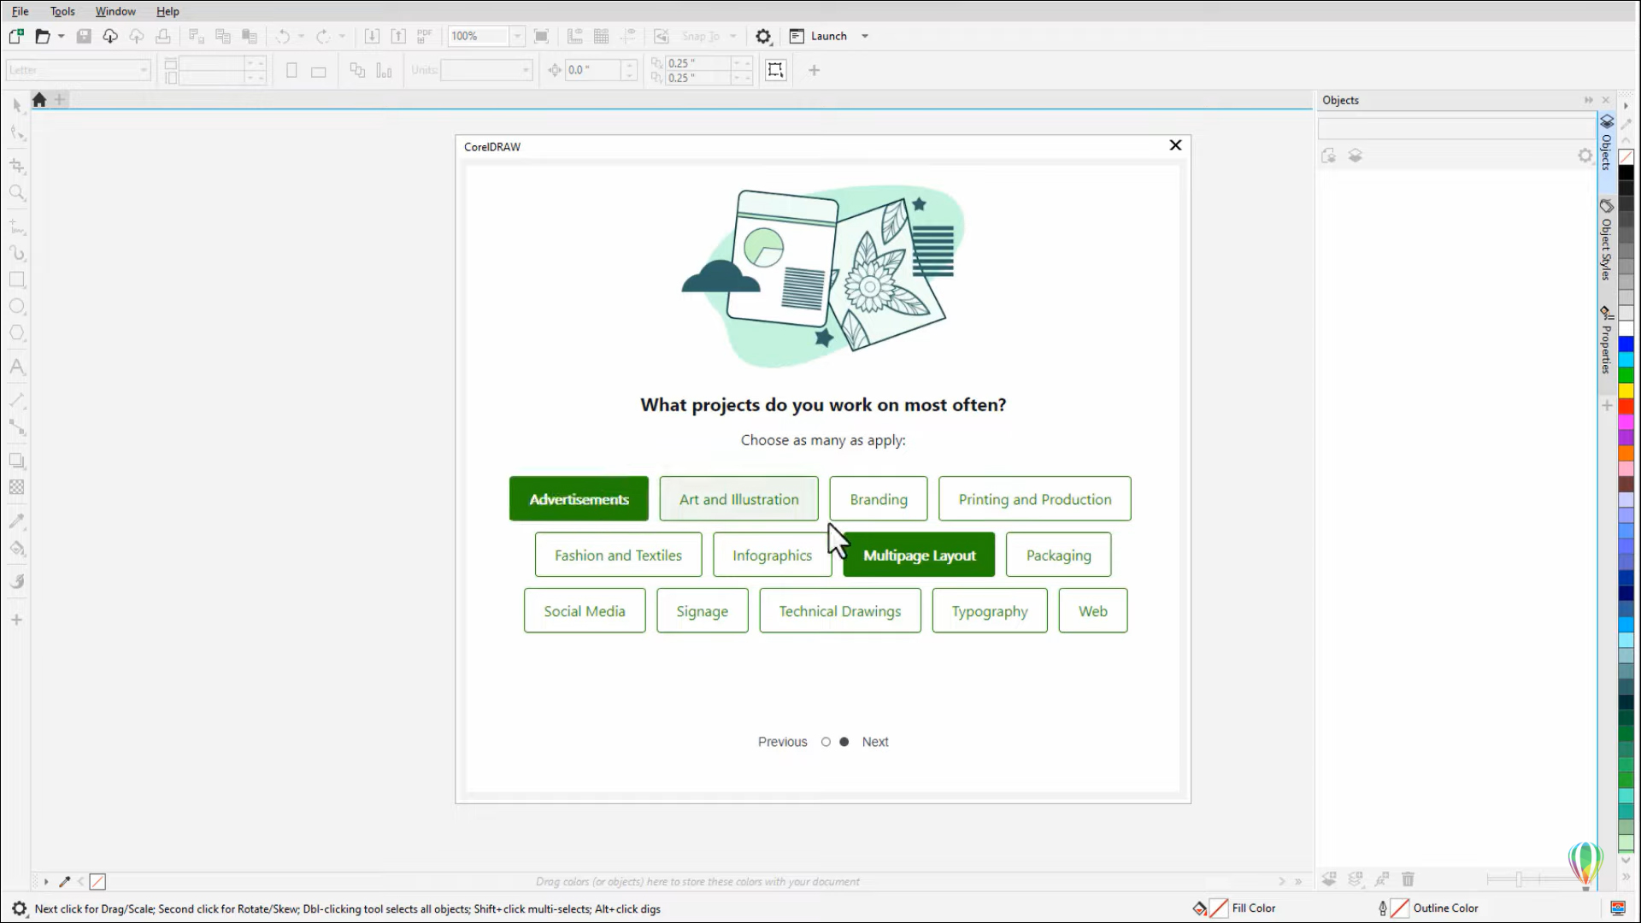This screenshot has width=1641, height=923.
Task: Click the Fill Color bucket icon
Action: (1200, 908)
